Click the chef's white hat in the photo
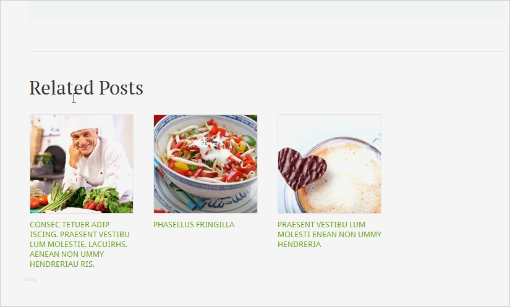The height and width of the screenshot is (307, 510). pyautogui.click(x=82, y=122)
